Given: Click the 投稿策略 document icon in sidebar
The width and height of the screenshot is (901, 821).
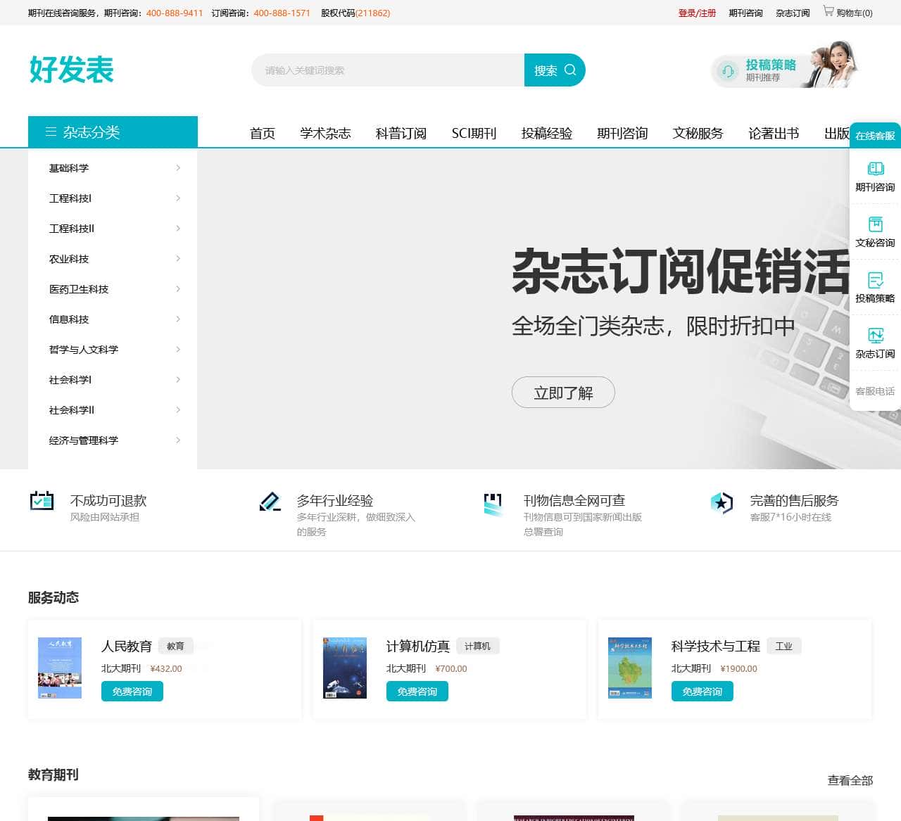Looking at the screenshot, I should pyautogui.click(x=876, y=280).
